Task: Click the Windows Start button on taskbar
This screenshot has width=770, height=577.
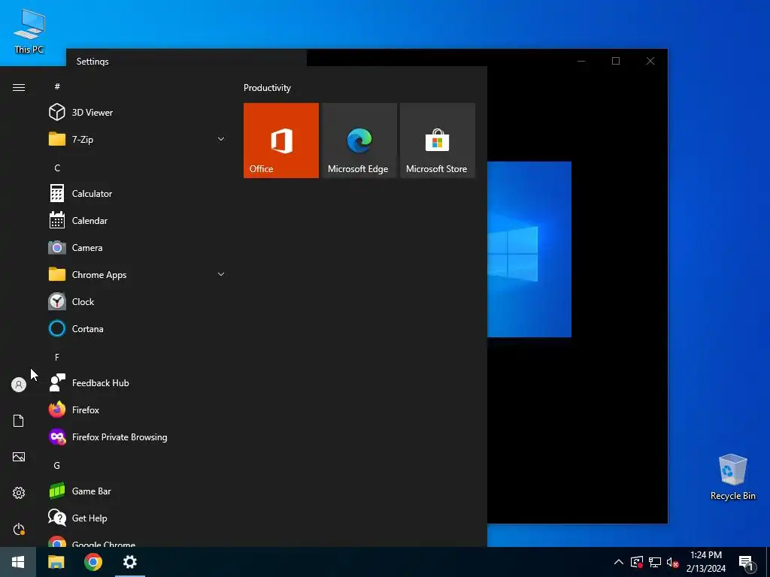Action: click(18, 562)
